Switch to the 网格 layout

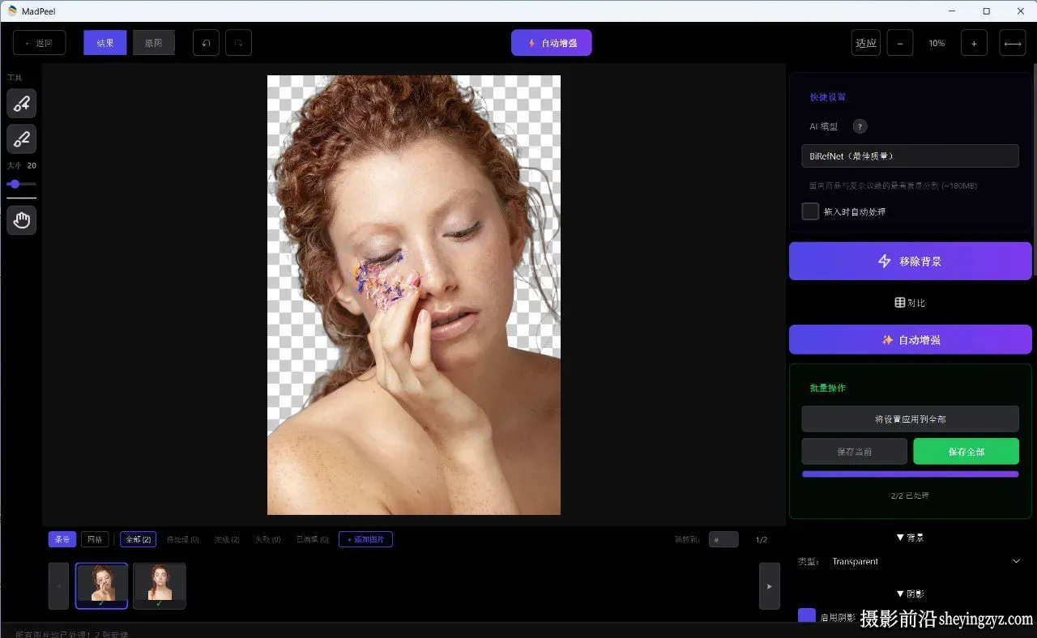95,539
